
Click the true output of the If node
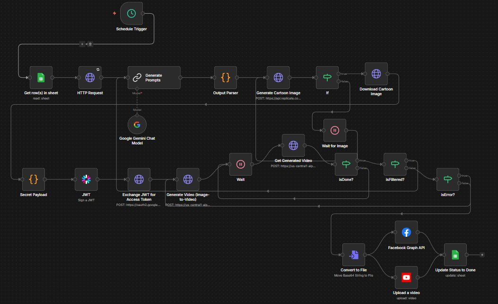click(x=338, y=73)
